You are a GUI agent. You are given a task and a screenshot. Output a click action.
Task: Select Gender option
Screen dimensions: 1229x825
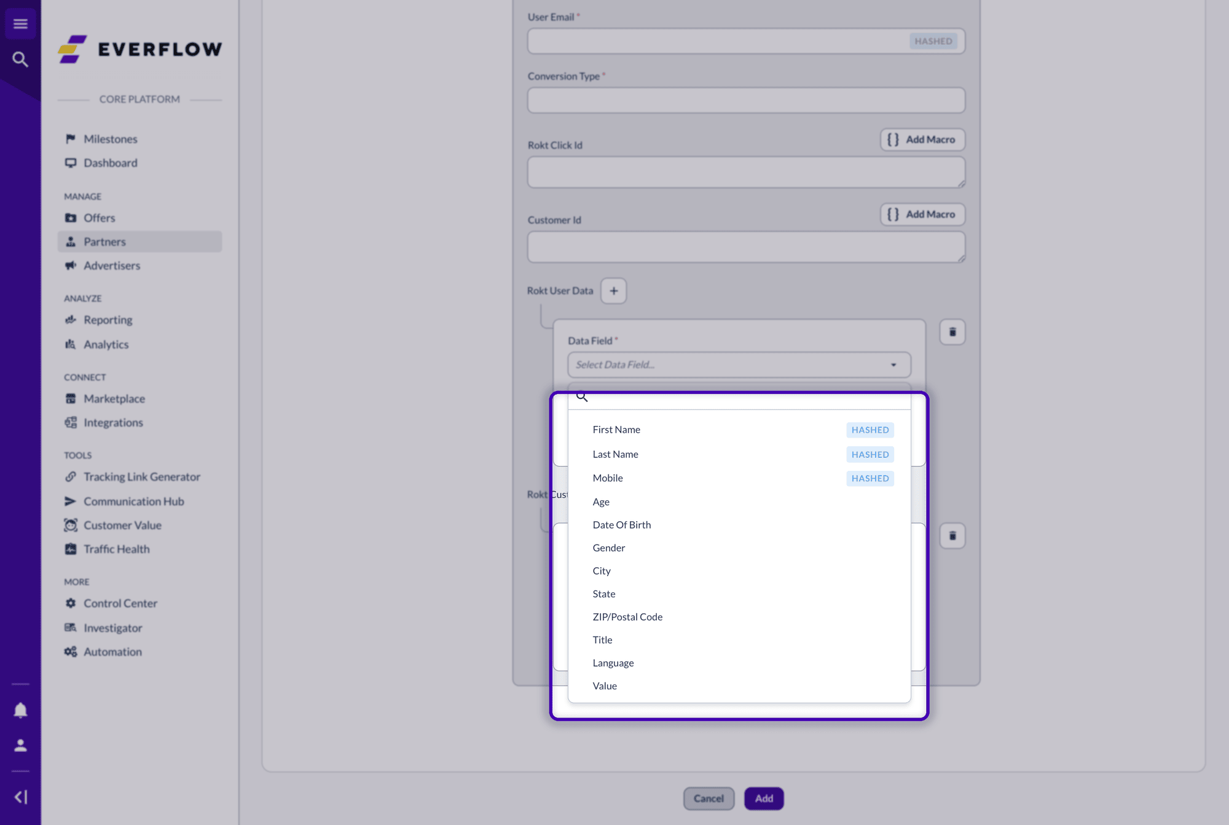(739, 548)
